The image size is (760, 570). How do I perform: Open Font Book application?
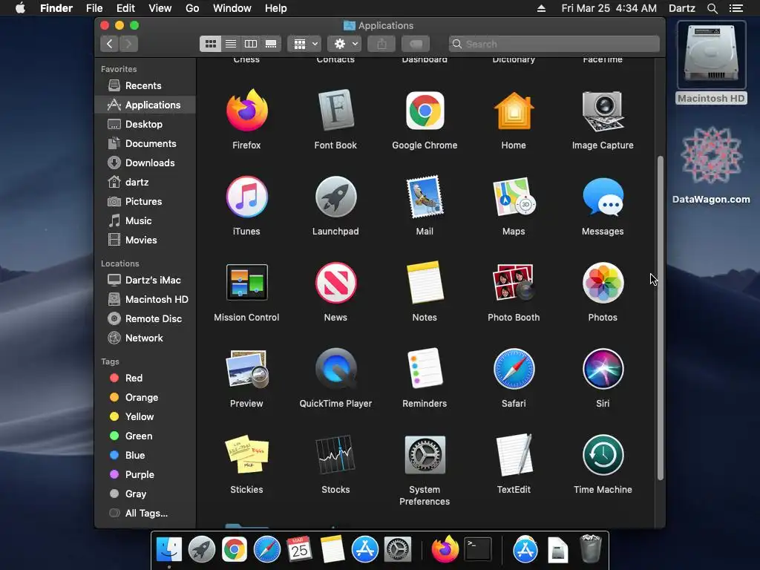[x=335, y=111]
